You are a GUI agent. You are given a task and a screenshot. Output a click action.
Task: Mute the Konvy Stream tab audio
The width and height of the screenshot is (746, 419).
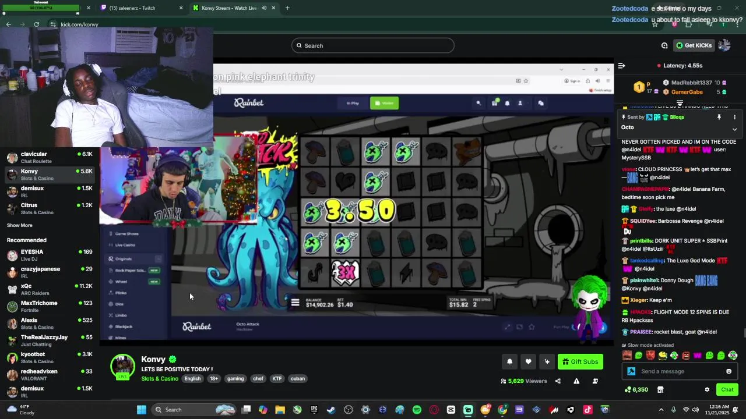point(264,8)
